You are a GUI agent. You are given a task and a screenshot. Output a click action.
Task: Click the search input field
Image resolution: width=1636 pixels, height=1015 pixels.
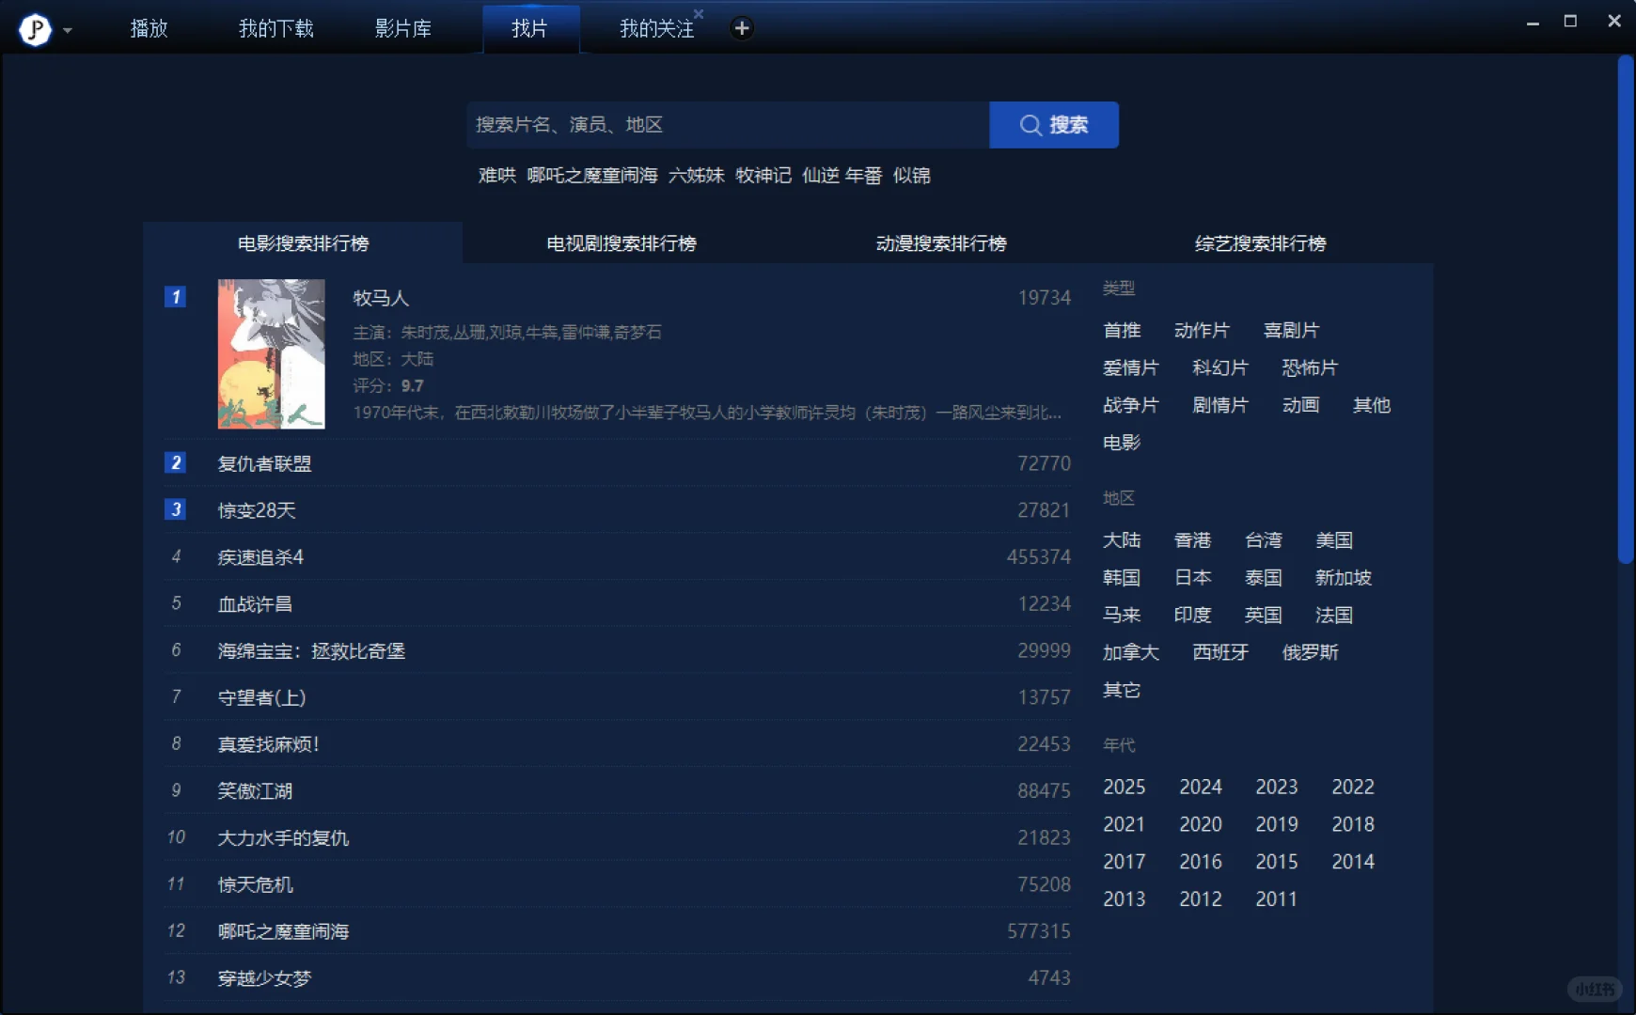point(724,124)
